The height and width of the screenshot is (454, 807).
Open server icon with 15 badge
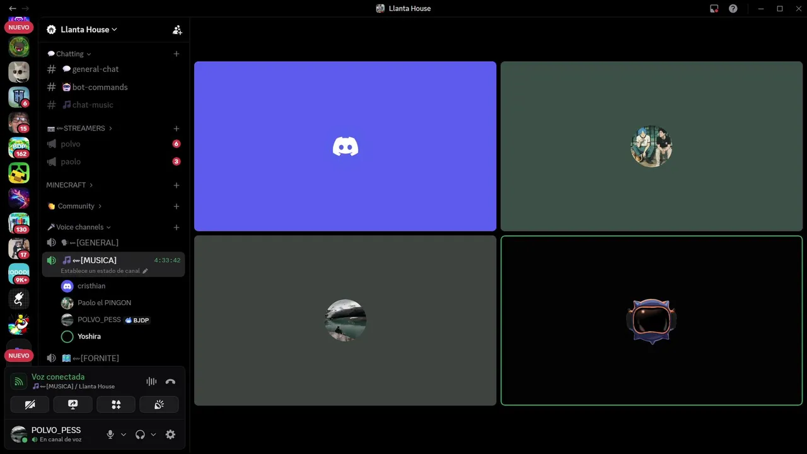point(19,122)
